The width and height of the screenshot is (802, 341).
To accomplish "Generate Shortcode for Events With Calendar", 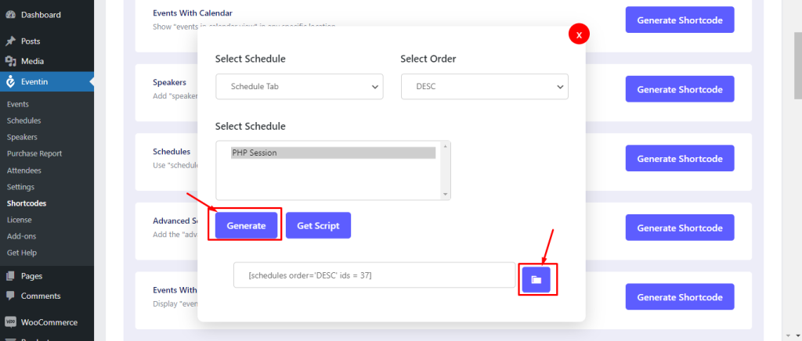I will tap(680, 20).
